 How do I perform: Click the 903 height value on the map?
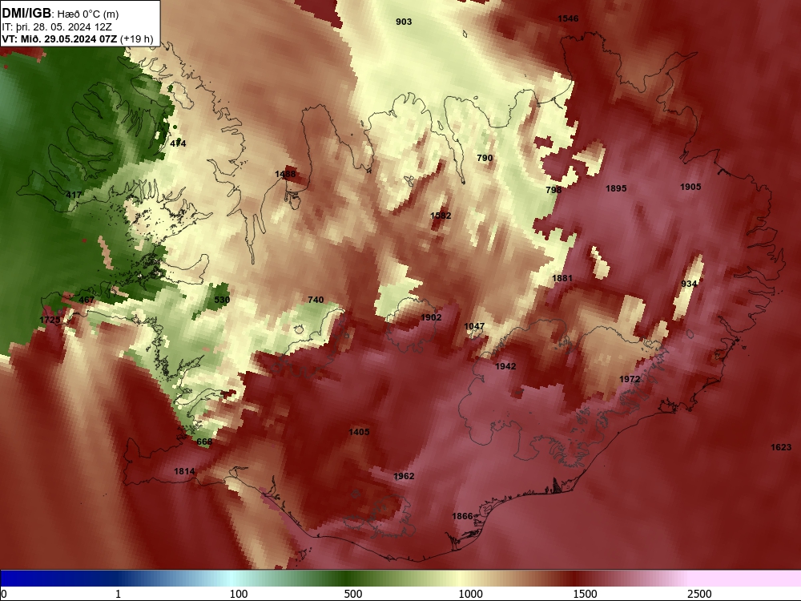pos(404,22)
